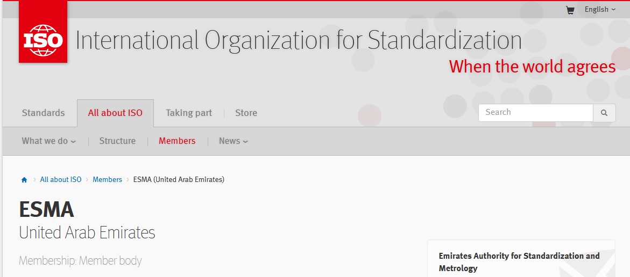Click the International Organization for Standardization title
This screenshot has width=630, height=277.
point(299,41)
